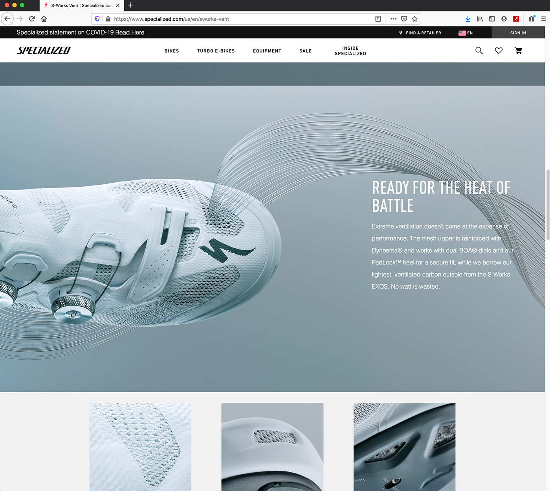View your wishlist heart icon
This screenshot has height=491, width=550.
tap(499, 51)
